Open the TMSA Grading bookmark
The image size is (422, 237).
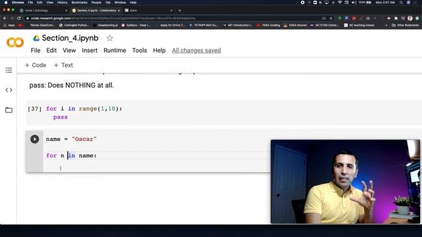268,25
